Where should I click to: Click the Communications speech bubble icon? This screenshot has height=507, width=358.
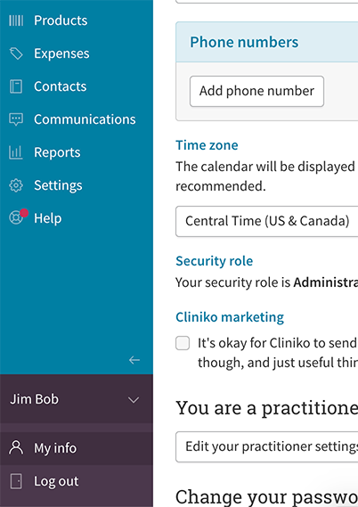click(x=16, y=119)
